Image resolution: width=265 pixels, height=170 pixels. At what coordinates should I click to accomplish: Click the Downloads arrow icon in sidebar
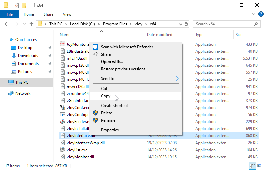[14, 55]
